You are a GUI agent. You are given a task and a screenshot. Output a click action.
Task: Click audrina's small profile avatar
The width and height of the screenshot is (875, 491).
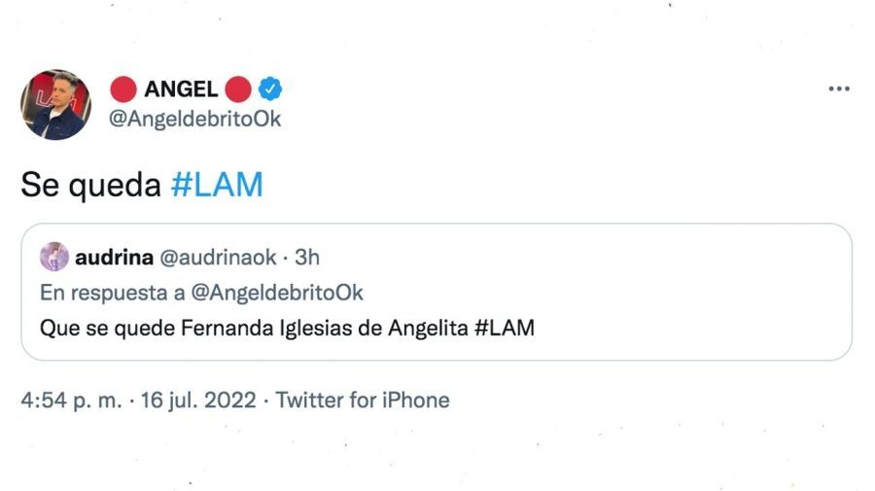[54, 257]
